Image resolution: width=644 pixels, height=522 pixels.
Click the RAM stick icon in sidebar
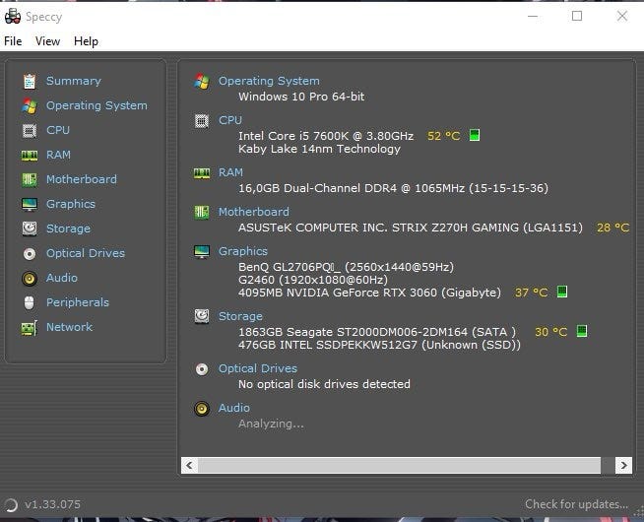(x=30, y=156)
